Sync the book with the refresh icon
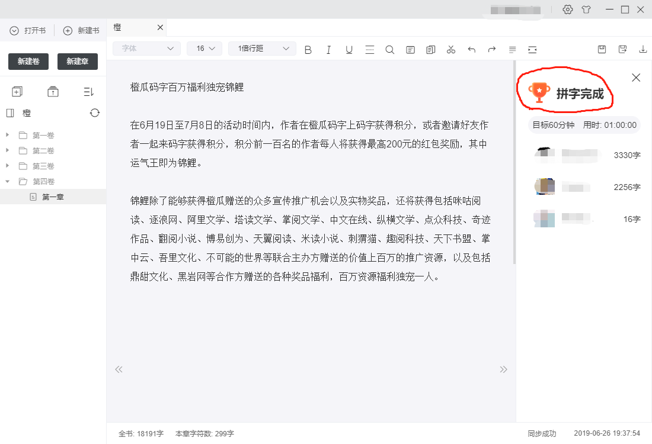 (95, 112)
